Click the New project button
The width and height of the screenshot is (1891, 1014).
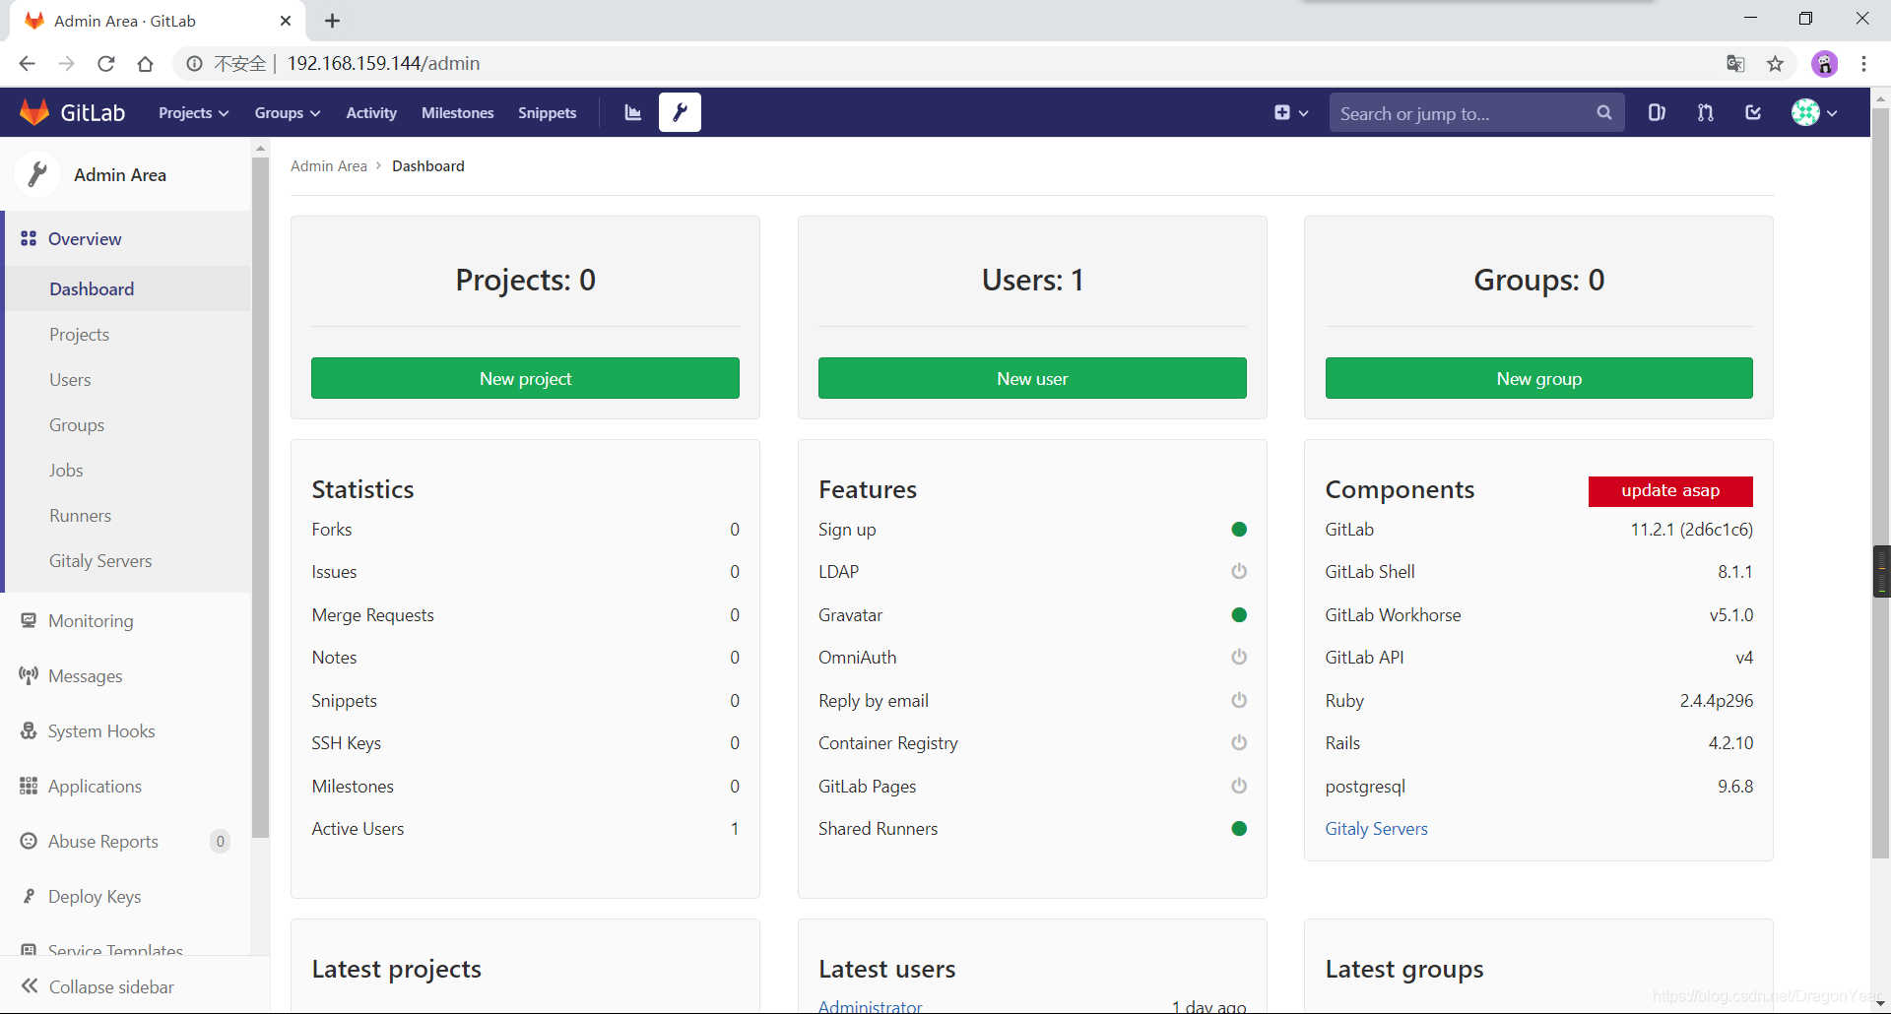(525, 378)
